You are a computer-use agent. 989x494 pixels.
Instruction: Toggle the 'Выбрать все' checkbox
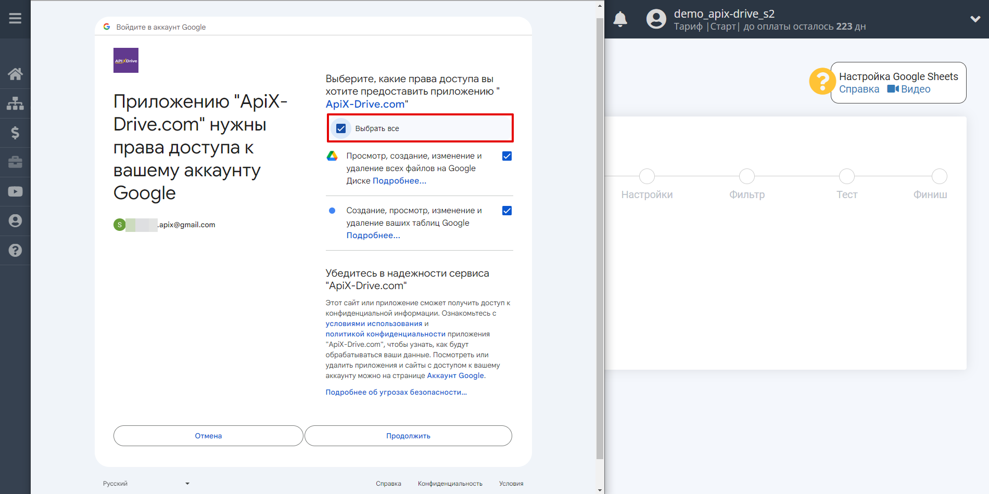341,128
